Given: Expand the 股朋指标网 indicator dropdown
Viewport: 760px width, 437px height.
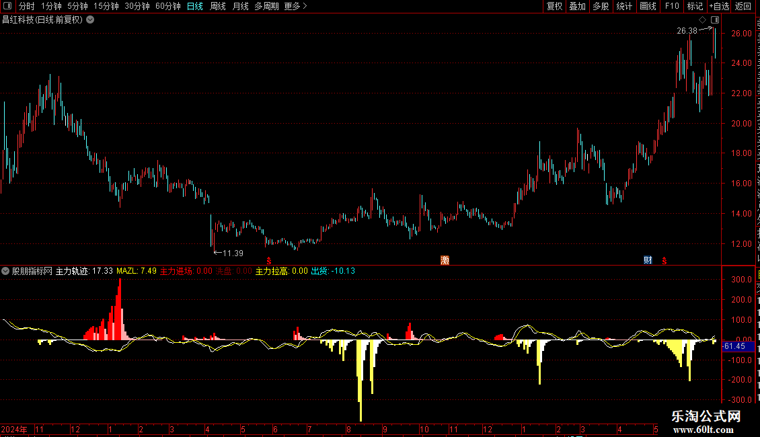Looking at the screenshot, I should pyautogui.click(x=5, y=271).
